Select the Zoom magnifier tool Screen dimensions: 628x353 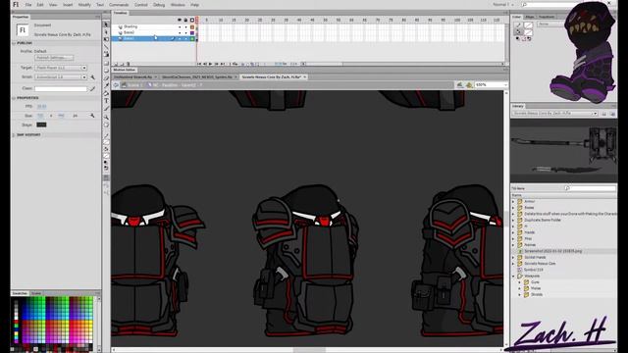tap(106, 117)
